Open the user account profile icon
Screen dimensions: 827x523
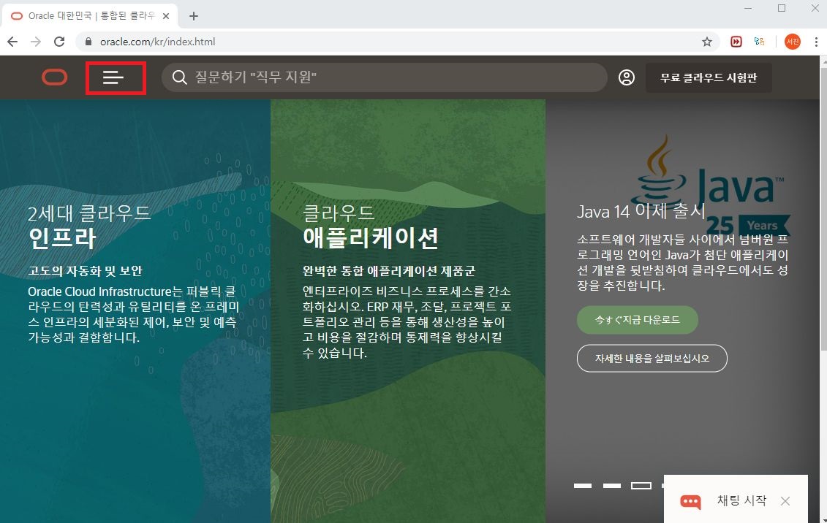pos(627,77)
